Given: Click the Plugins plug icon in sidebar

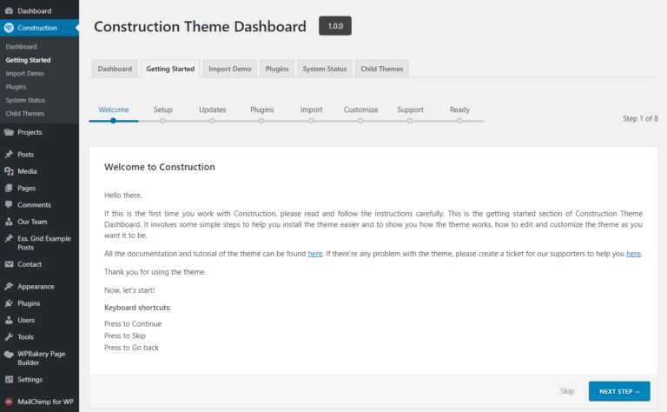Looking at the screenshot, I should (9, 303).
